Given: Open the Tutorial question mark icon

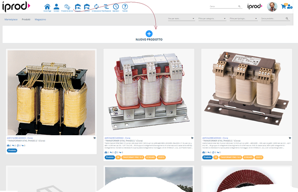Looking at the screenshot, I should (x=125, y=7).
